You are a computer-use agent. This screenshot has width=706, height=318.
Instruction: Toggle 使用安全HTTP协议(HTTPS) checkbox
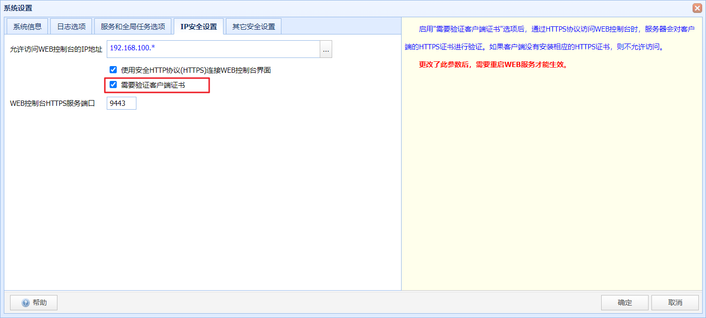(x=113, y=70)
